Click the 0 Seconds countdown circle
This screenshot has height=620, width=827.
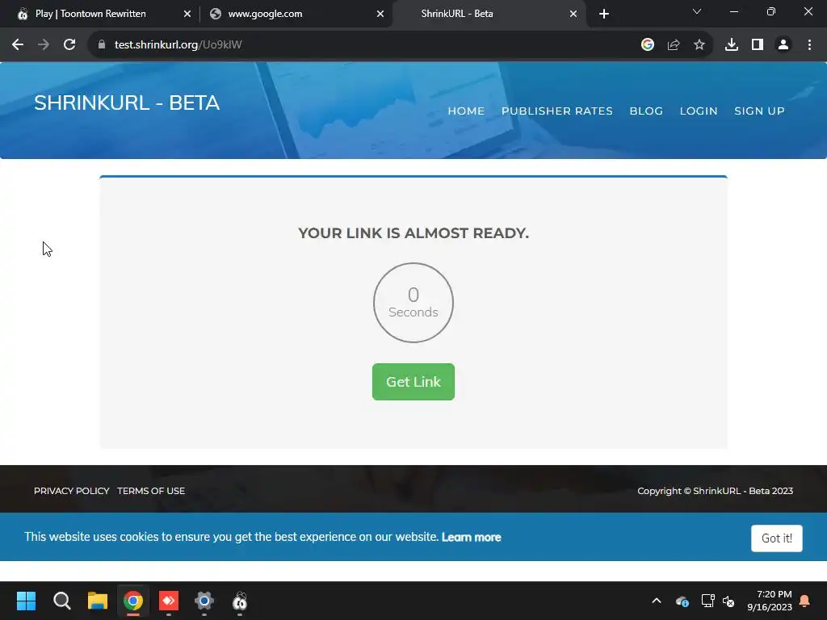[x=413, y=303]
